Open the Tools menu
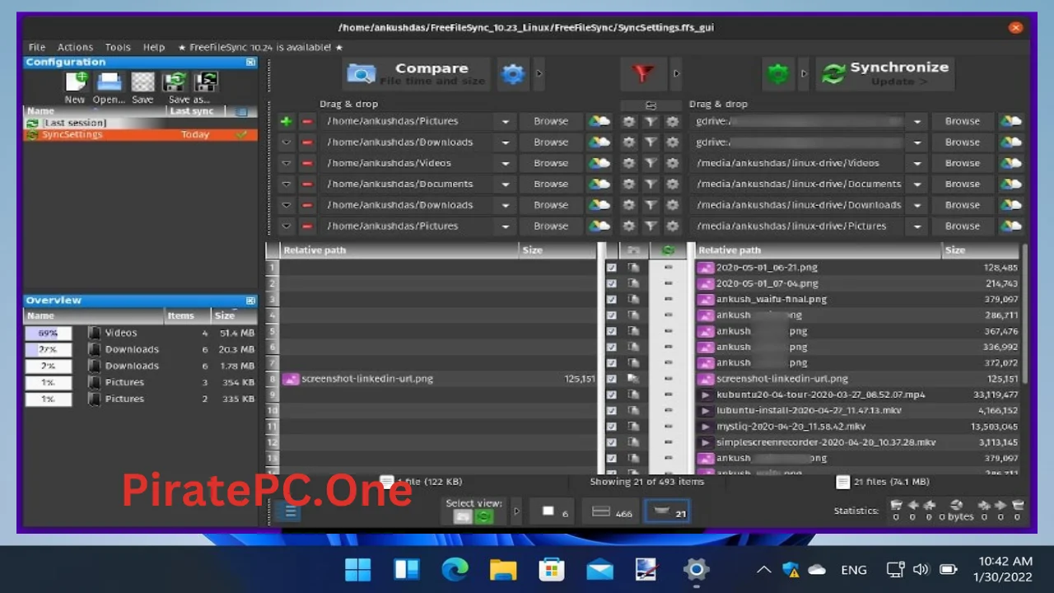 click(x=118, y=47)
